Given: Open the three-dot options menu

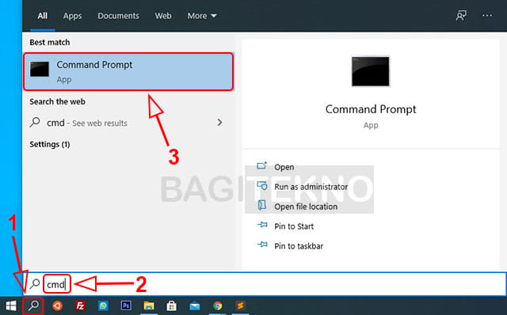Looking at the screenshot, I should tap(487, 15).
